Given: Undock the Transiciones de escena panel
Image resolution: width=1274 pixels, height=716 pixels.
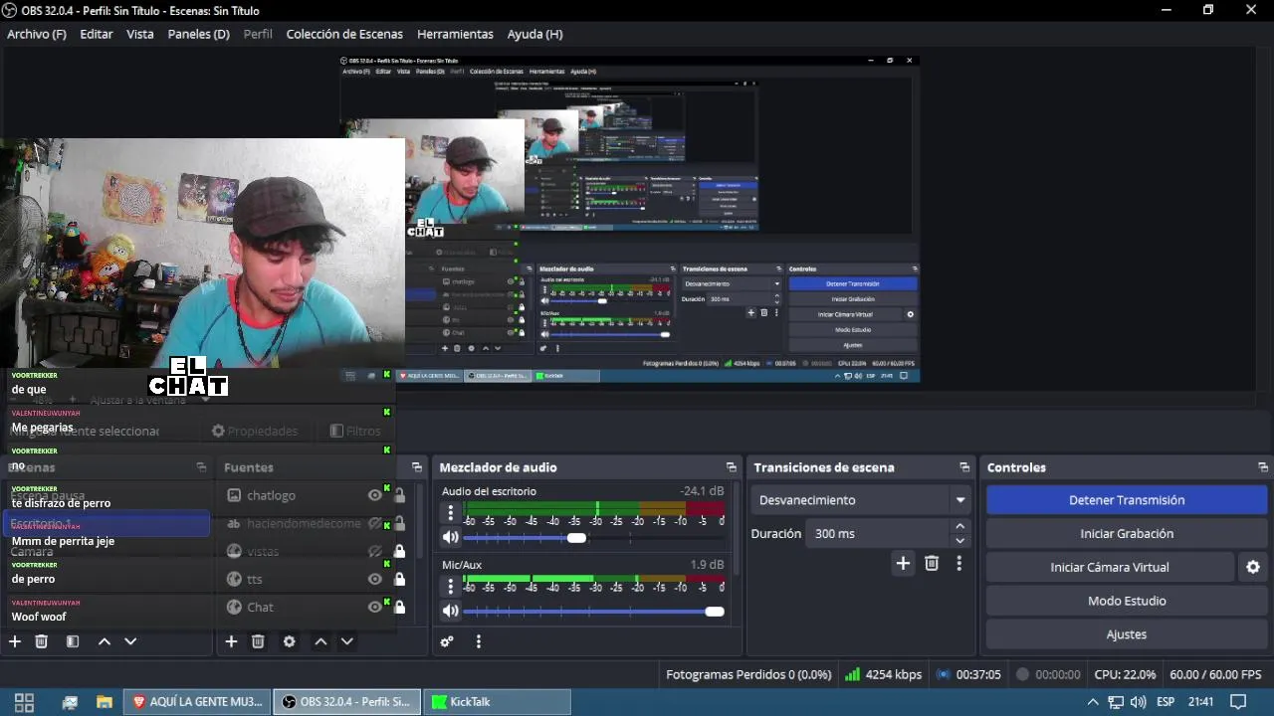Looking at the screenshot, I should pyautogui.click(x=964, y=467).
